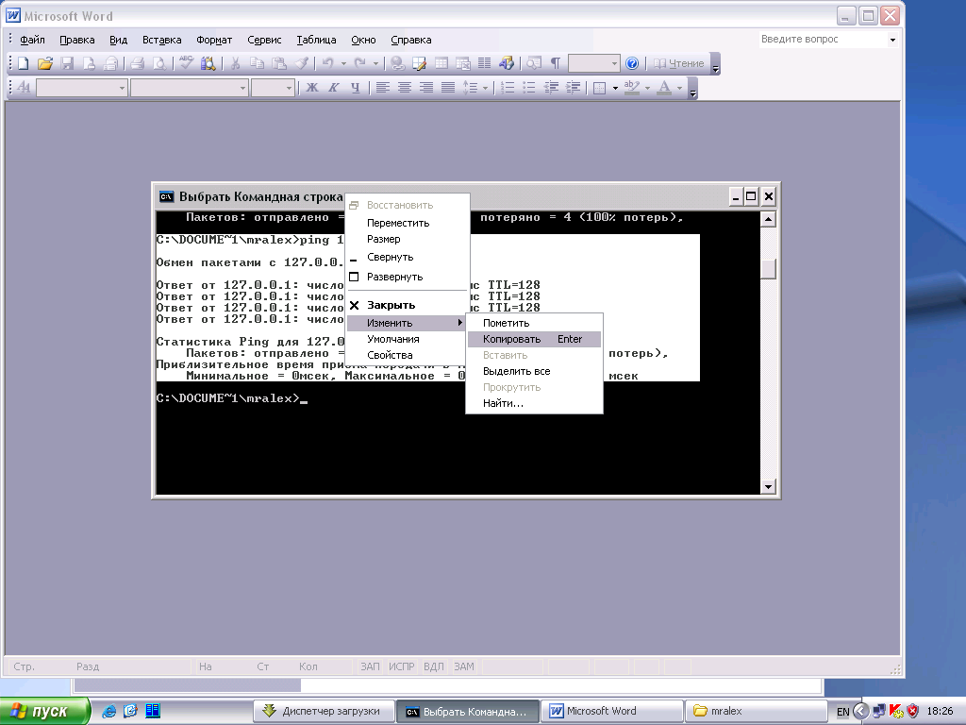Open the Zoom percentage dropdown

tap(613, 63)
